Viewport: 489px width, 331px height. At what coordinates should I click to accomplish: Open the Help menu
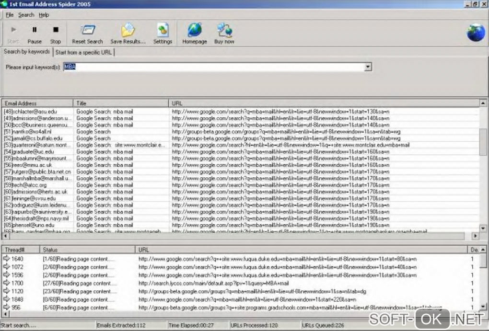(44, 15)
